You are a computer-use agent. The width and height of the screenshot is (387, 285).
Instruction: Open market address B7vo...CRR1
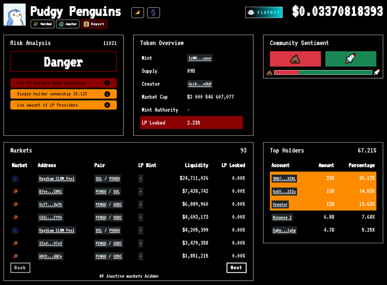click(x=51, y=191)
